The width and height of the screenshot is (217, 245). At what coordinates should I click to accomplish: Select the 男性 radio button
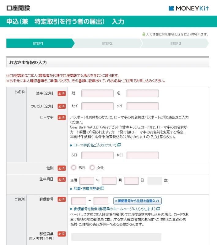pos(73,168)
